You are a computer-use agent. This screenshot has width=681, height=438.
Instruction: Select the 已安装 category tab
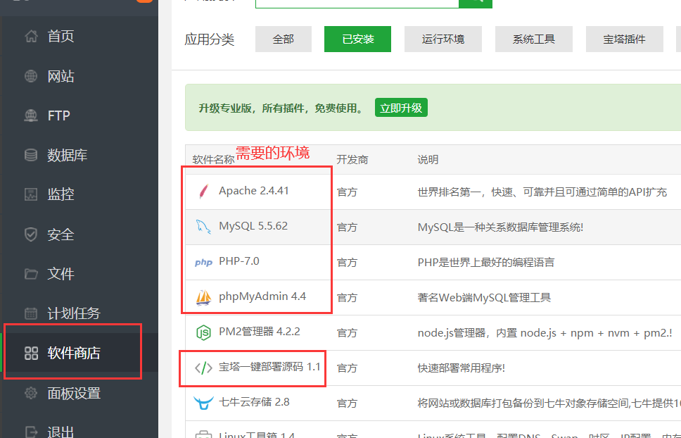coord(357,39)
